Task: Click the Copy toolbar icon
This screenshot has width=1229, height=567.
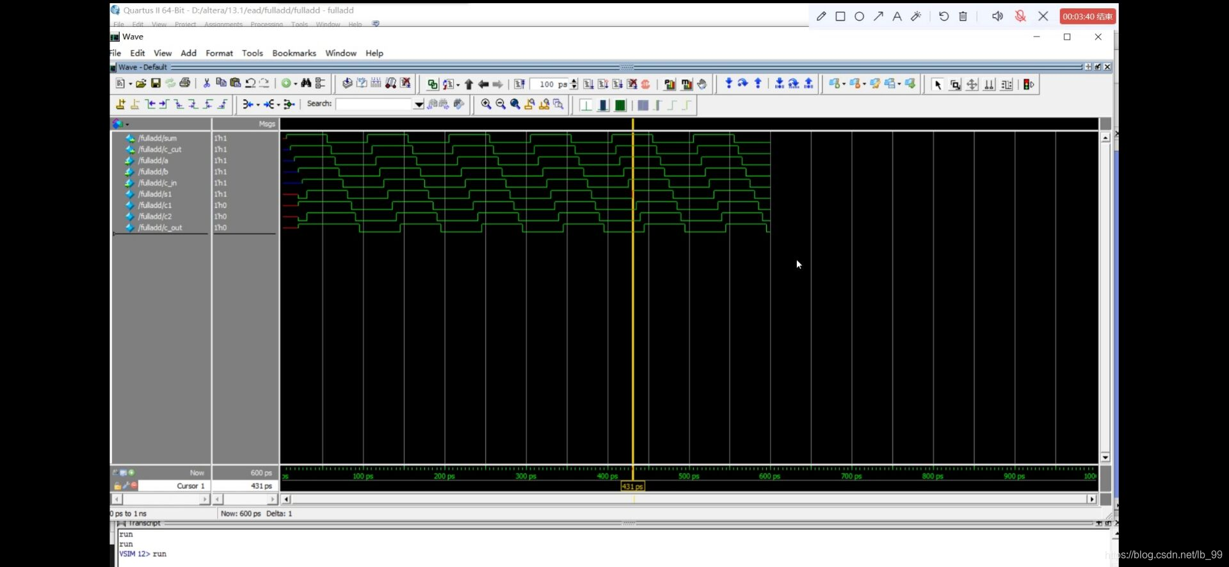Action: point(221,84)
